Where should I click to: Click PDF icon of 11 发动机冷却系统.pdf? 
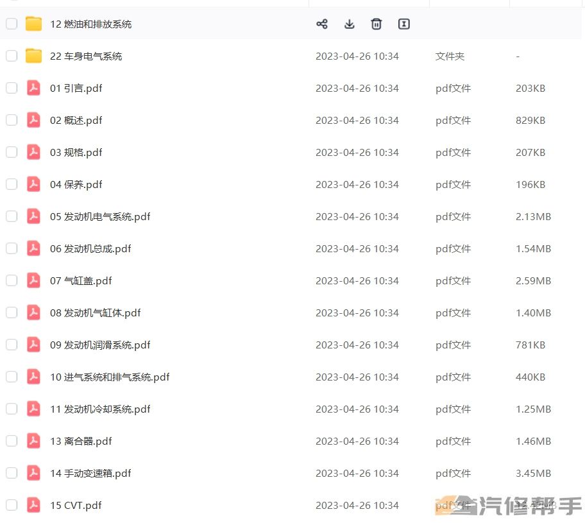tap(33, 409)
